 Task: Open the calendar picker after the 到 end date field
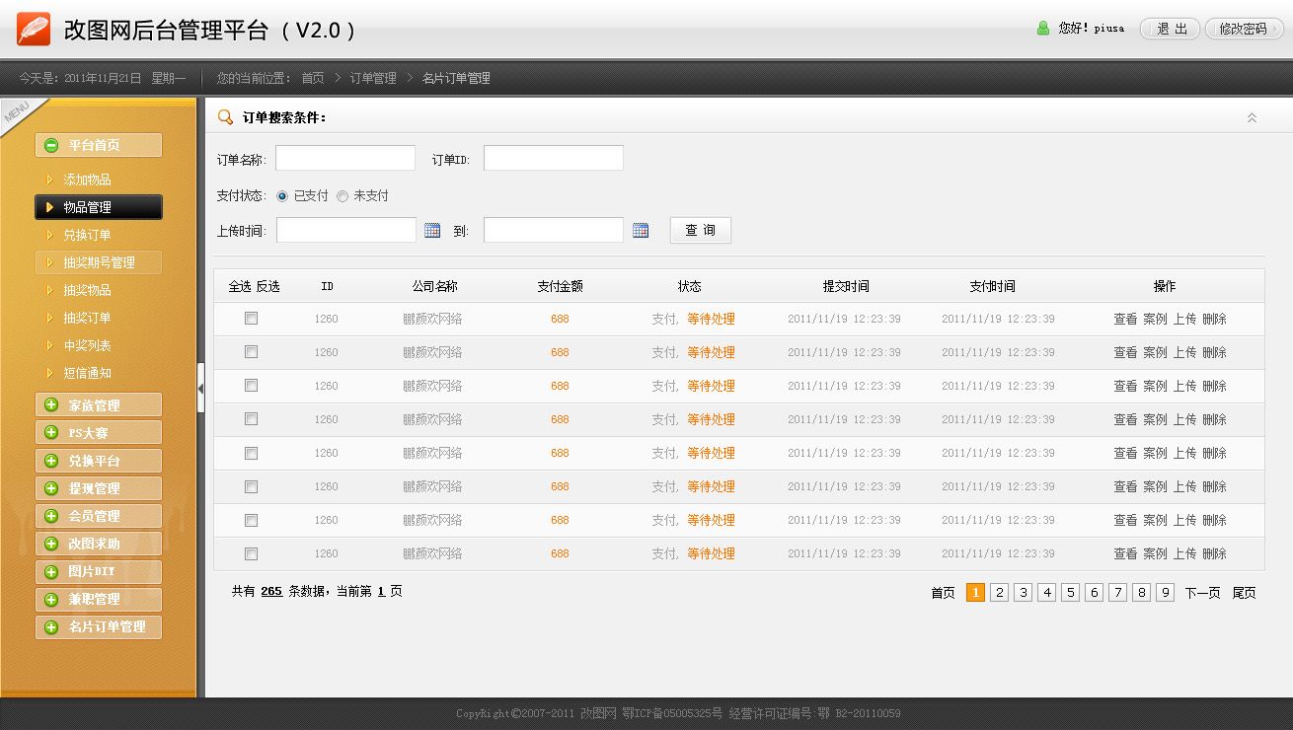[641, 230]
